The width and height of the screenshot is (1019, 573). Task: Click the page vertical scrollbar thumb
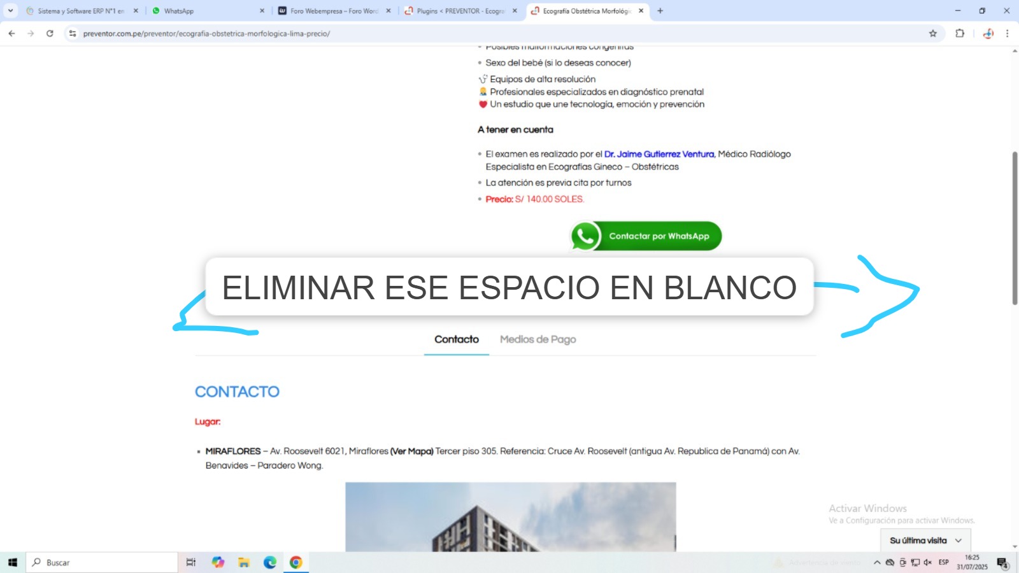click(1015, 228)
